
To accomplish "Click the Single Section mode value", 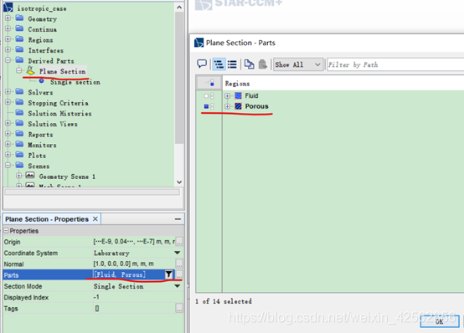I will click(118, 286).
